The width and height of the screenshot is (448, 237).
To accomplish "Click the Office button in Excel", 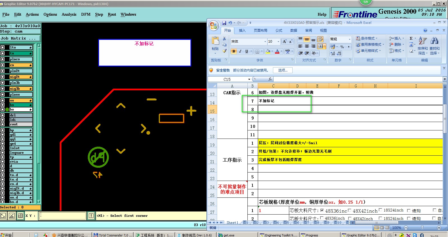I will 213,26.
